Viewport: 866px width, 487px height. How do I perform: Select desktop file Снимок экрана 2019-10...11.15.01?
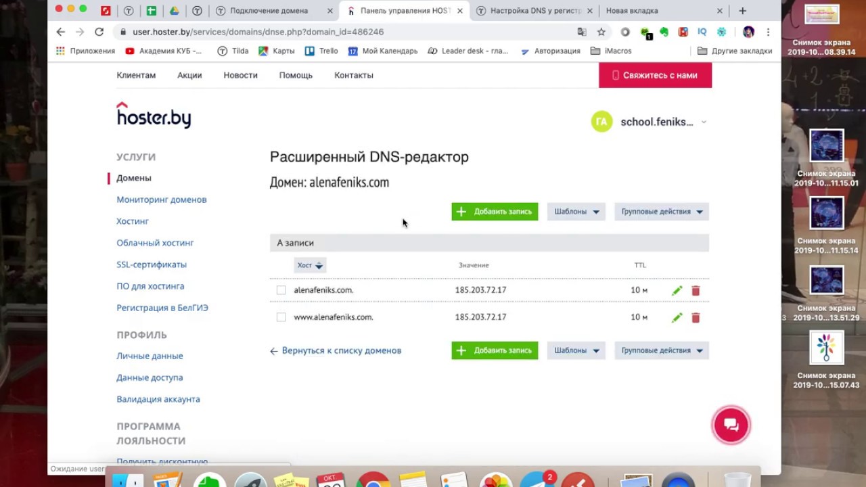coord(827,158)
